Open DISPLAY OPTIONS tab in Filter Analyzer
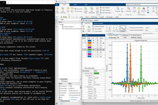Screen dimensions: 158x105 pos(98,23)
